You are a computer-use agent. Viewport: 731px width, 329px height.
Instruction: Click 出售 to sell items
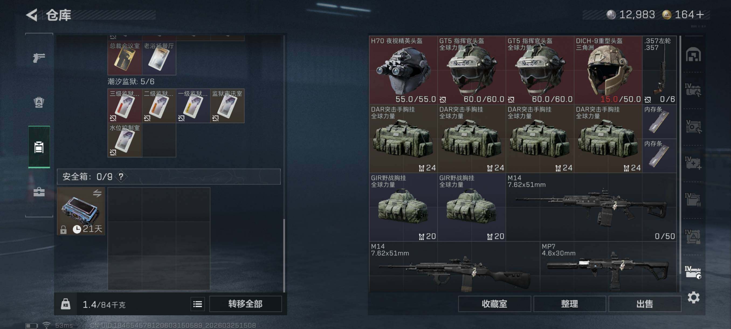click(644, 304)
